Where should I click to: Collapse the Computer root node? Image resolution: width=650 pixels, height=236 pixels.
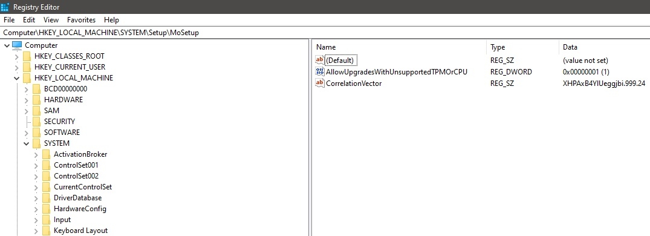[x=7, y=45]
